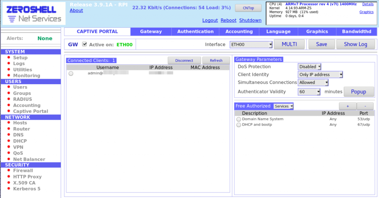Select the admin connected client radio button
Image resolution: width=379 pixels, height=198 pixels.
(71, 74)
